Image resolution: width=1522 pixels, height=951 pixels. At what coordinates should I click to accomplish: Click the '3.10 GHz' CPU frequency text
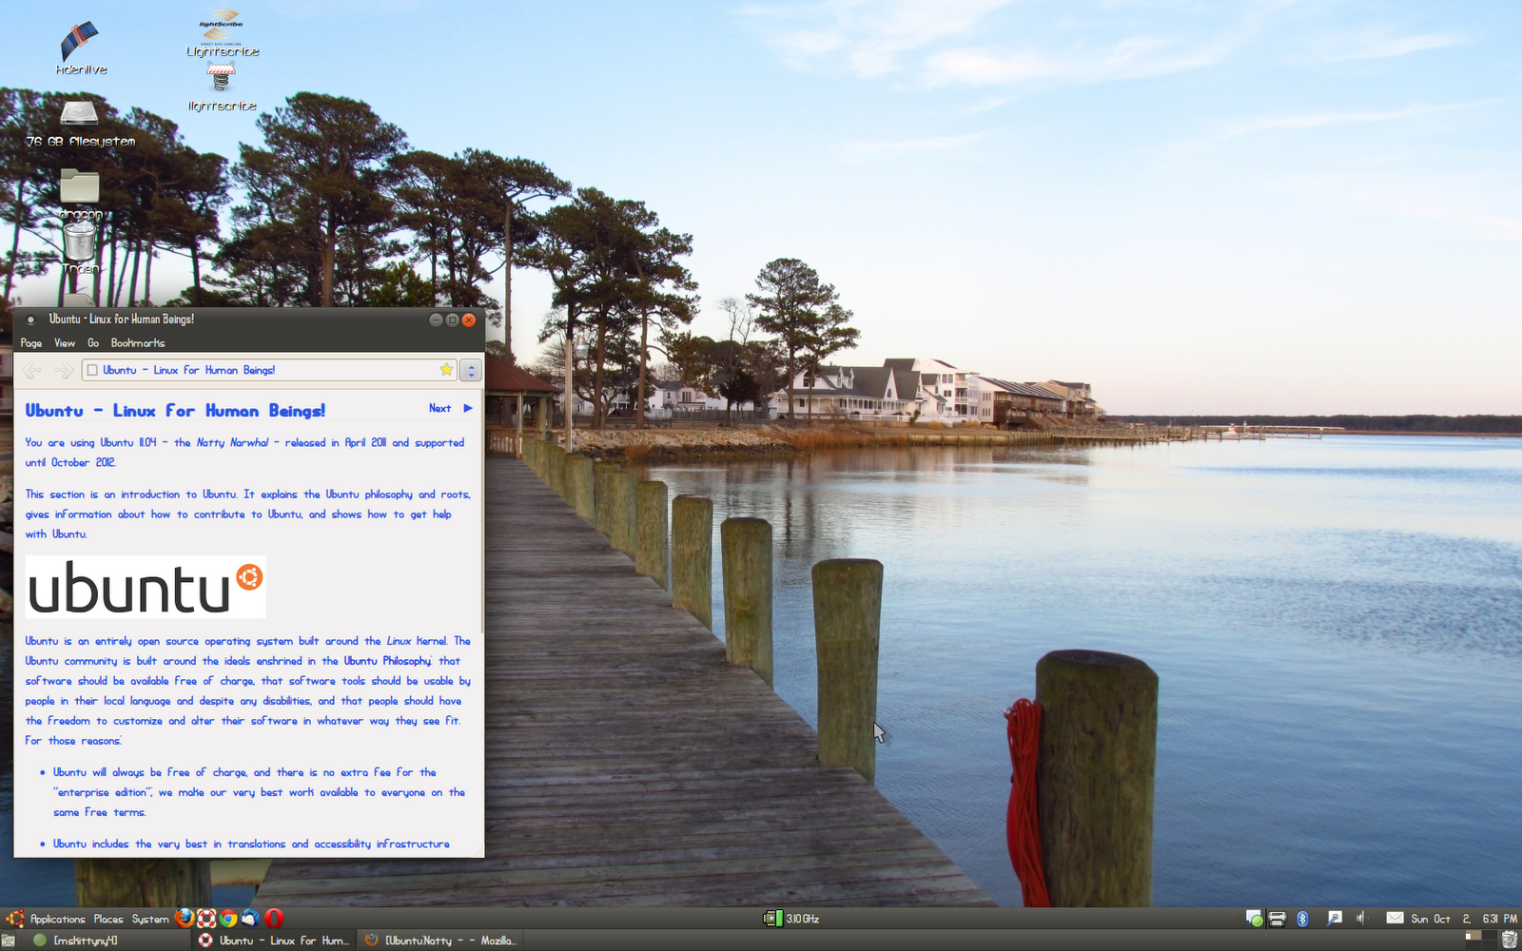point(802,919)
